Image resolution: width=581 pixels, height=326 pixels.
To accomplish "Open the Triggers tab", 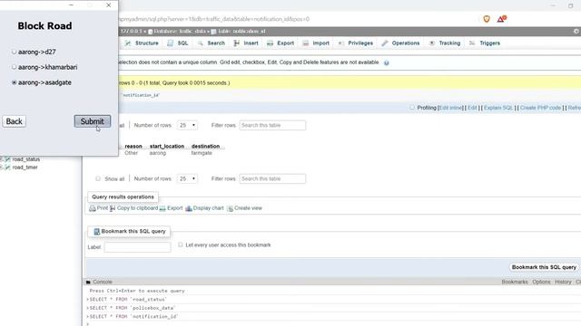I will tap(485, 43).
